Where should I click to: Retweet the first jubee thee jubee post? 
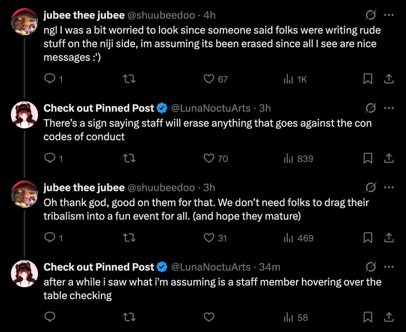pyautogui.click(x=129, y=79)
